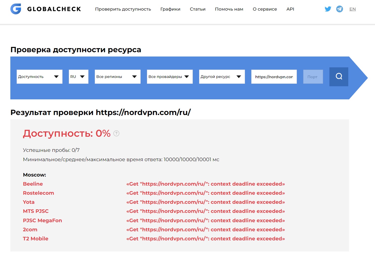Select the Beeline provider row
Screen dimensions: 375x255
[33, 184]
